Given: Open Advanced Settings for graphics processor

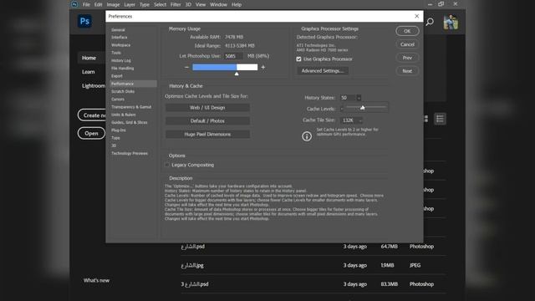Looking at the screenshot, I should 323,71.
